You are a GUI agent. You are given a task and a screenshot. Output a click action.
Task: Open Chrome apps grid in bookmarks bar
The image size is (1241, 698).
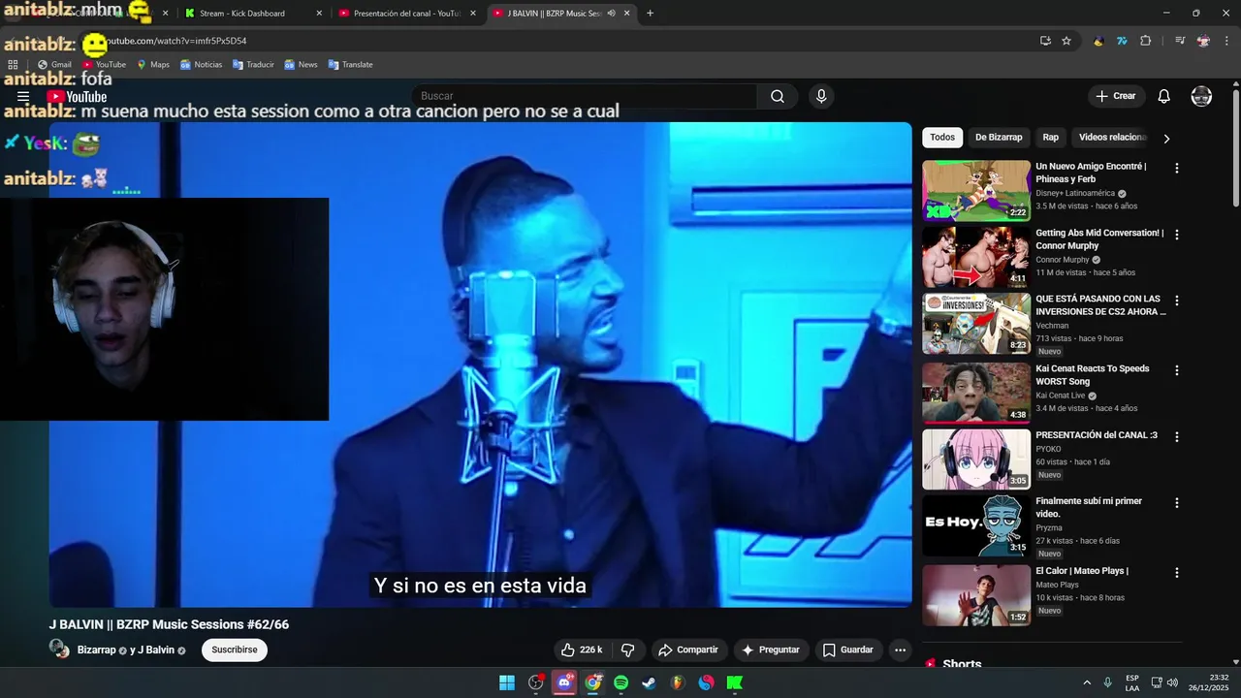point(14,65)
